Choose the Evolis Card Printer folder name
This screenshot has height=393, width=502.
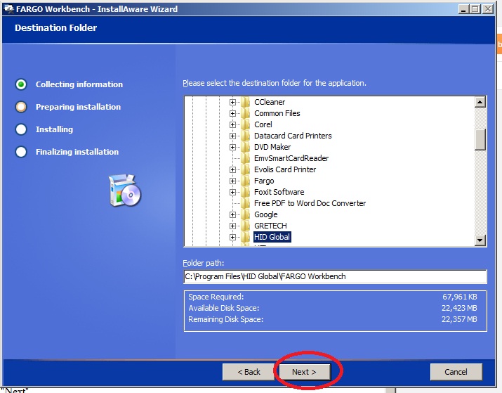285,169
